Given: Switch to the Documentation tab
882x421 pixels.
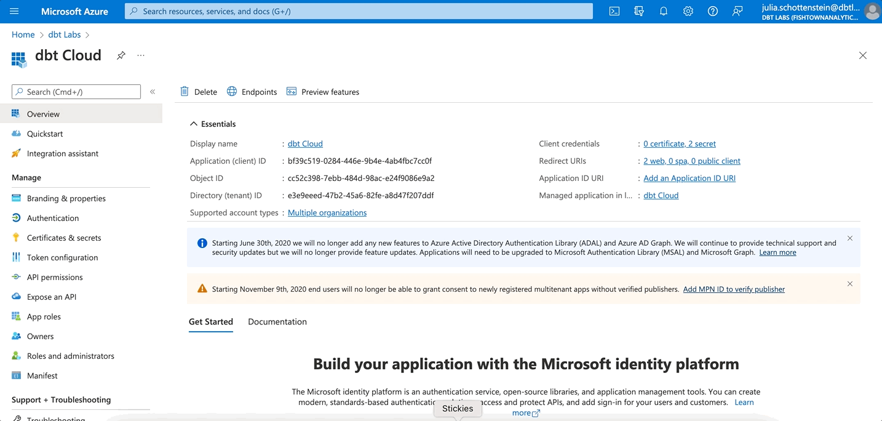Looking at the screenshot, I should tap(277, 321).
